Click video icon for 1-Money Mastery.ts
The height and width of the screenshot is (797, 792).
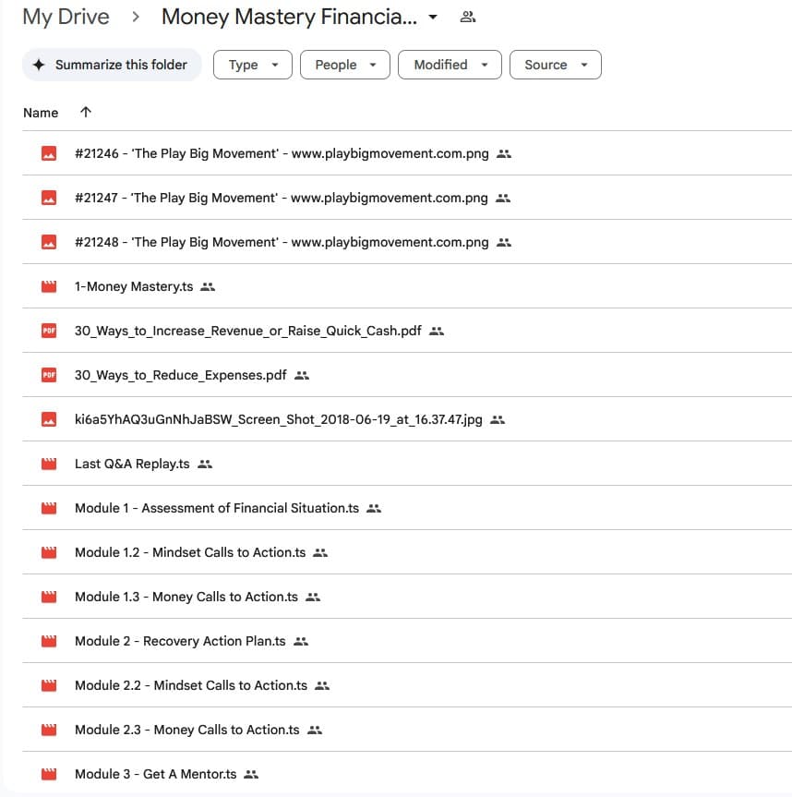coord(49,286)
